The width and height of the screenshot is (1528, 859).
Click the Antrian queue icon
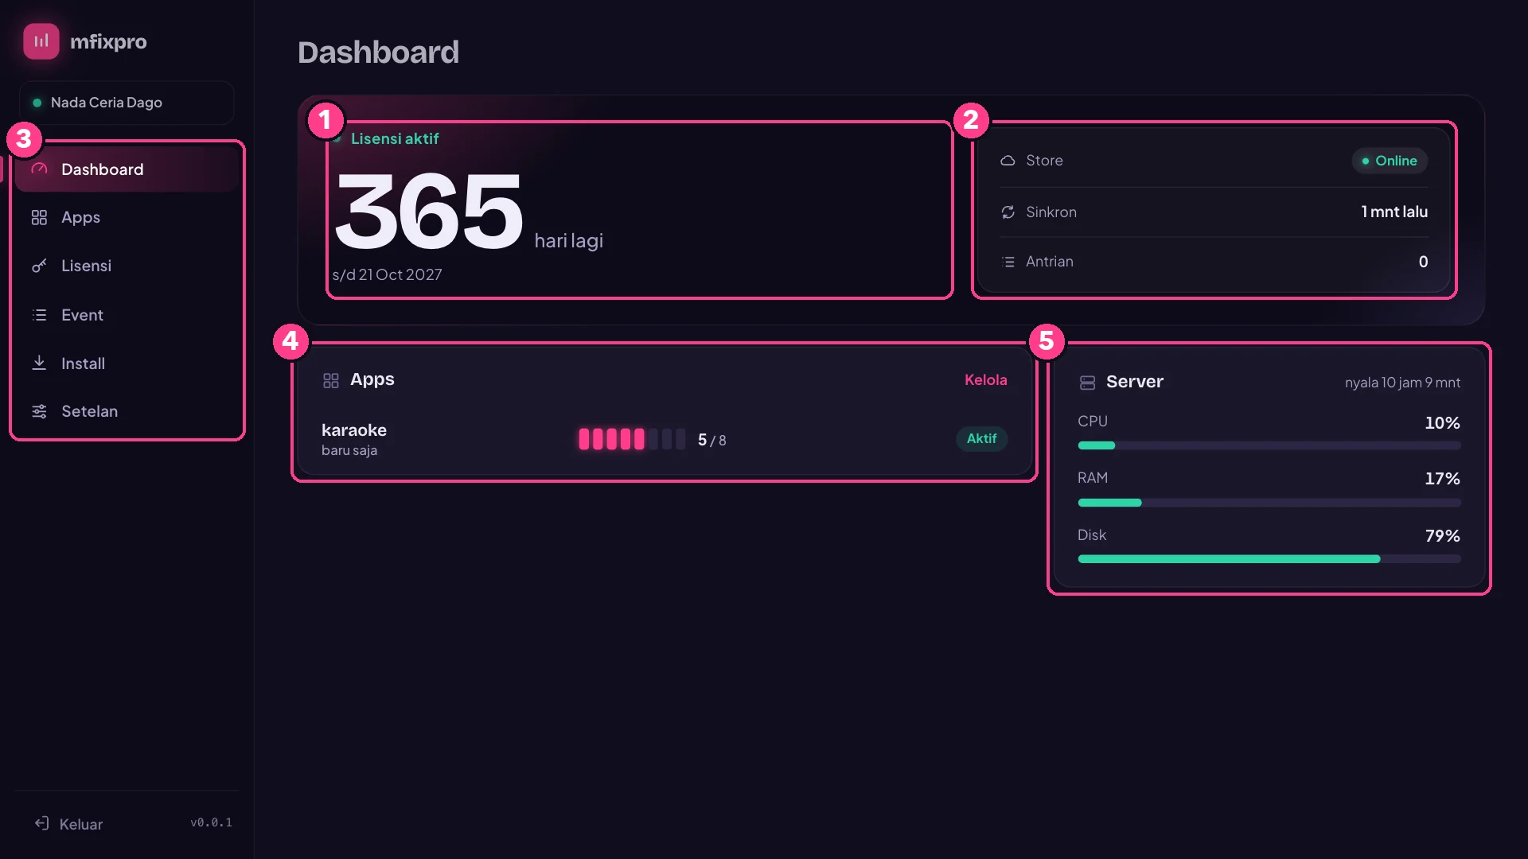(1008, 262)
